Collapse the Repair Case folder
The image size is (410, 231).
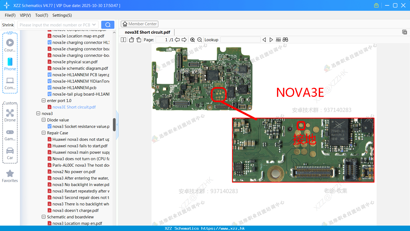pos(43,133)
